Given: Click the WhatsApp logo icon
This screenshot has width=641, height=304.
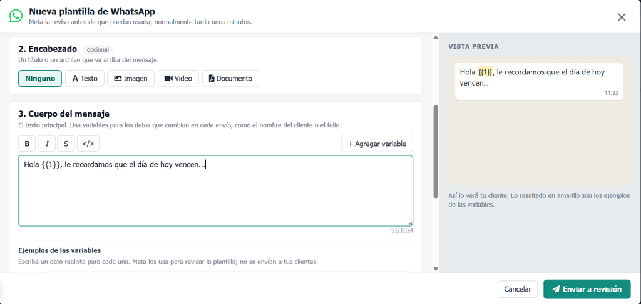Looking at the screenshot, I should coord(16,16).
